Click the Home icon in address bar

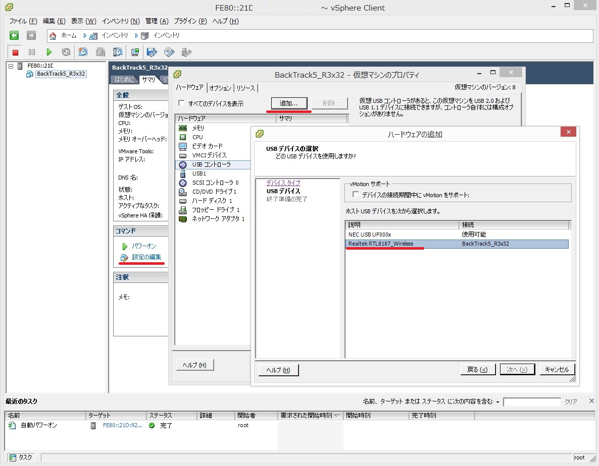pyautogui.click(x=53, y=36)
